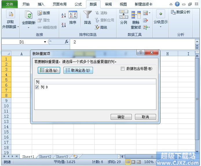Switch to Normal view in status bar

(128, 162)
